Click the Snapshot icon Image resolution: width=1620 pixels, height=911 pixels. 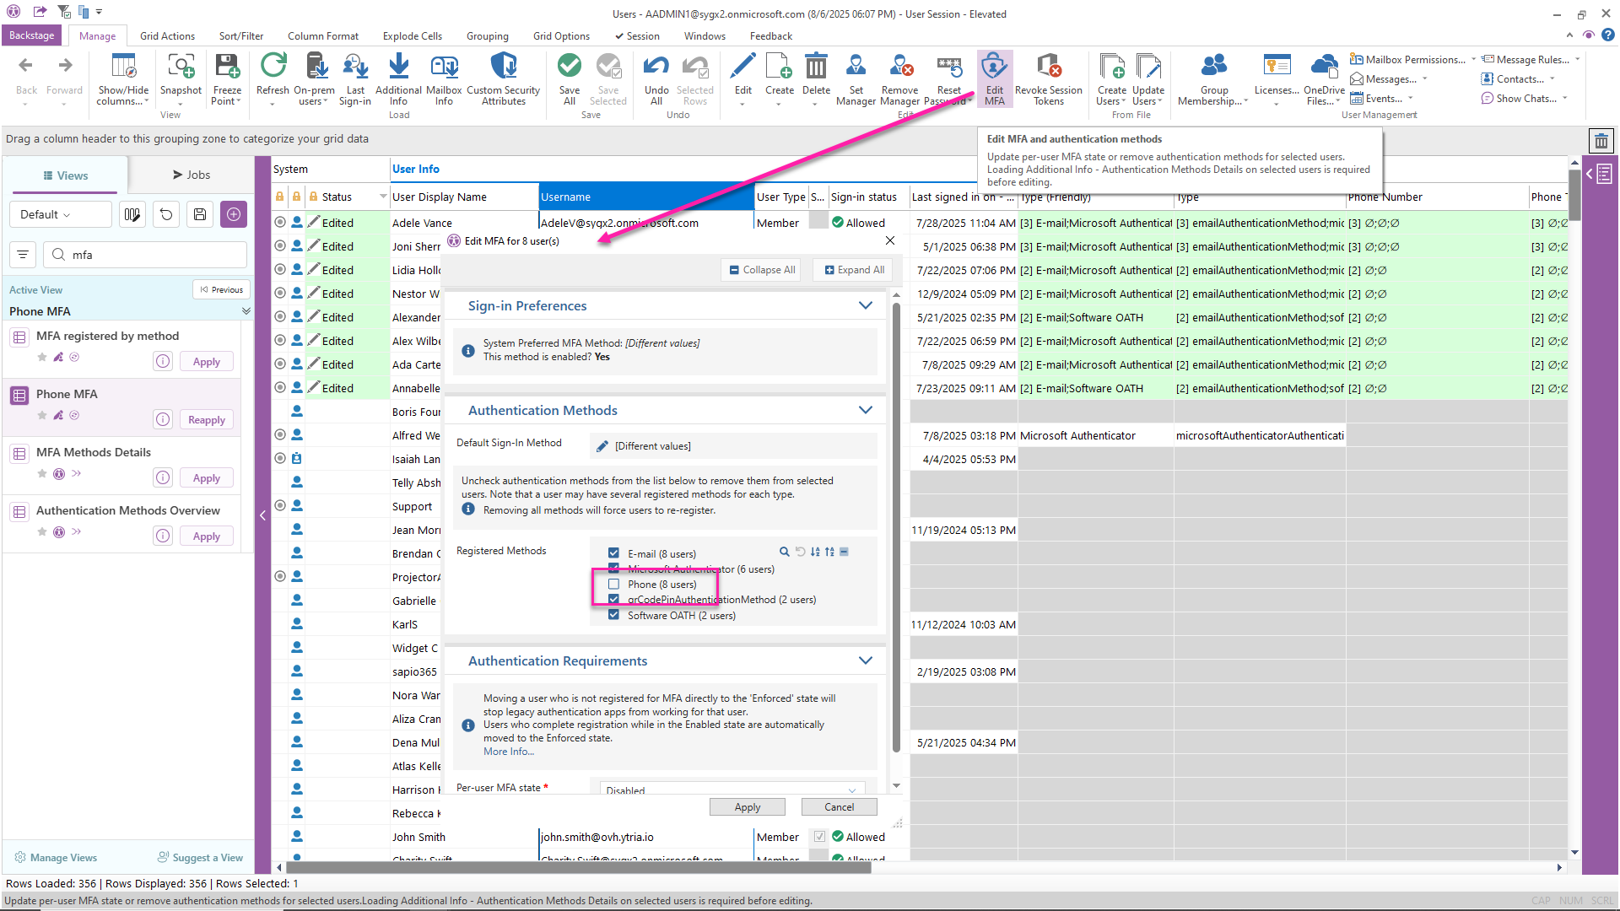click(x=181, y=78)
